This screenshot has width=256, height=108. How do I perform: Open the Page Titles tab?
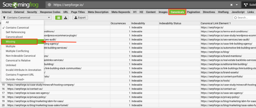coord(78,12)
